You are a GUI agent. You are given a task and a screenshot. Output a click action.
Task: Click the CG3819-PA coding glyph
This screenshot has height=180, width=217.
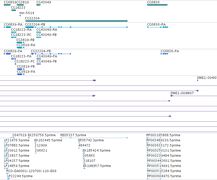(x=20, y=74)
